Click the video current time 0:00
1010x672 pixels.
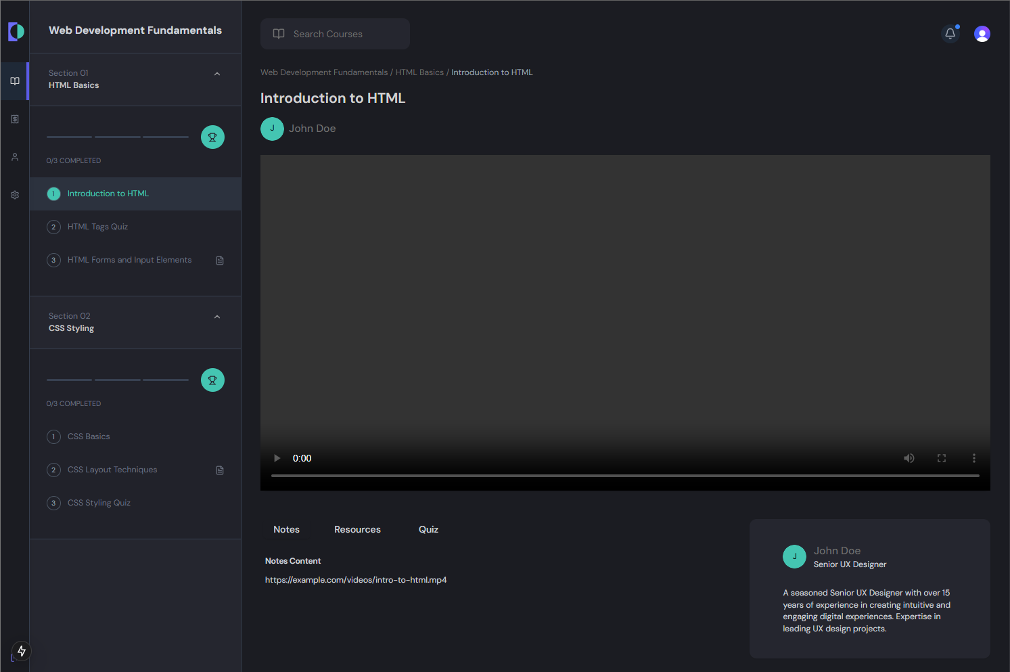[x=302, y=458]
